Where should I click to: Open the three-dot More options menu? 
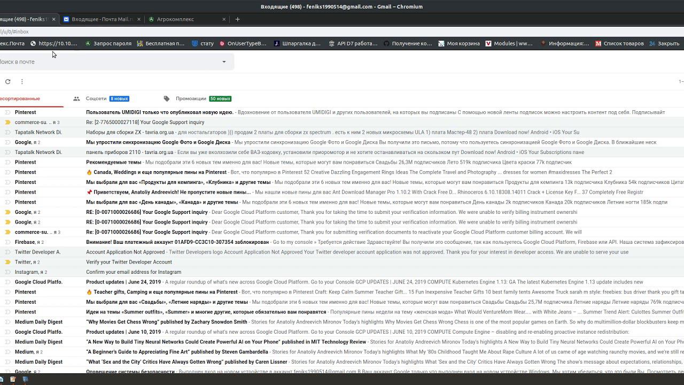(22, 82)
